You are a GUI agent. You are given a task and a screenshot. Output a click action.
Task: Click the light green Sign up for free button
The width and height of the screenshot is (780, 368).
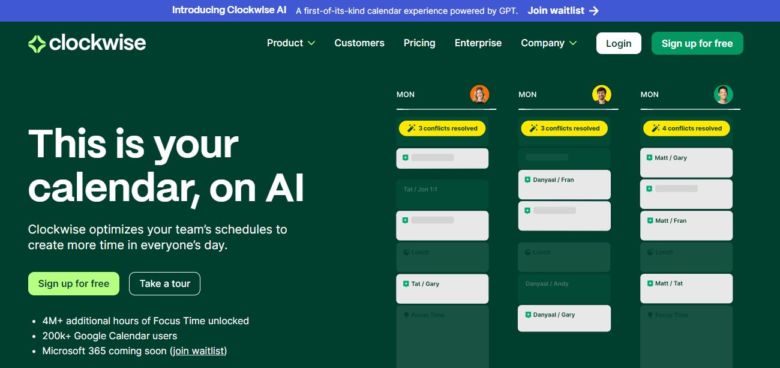pos(74,283)
